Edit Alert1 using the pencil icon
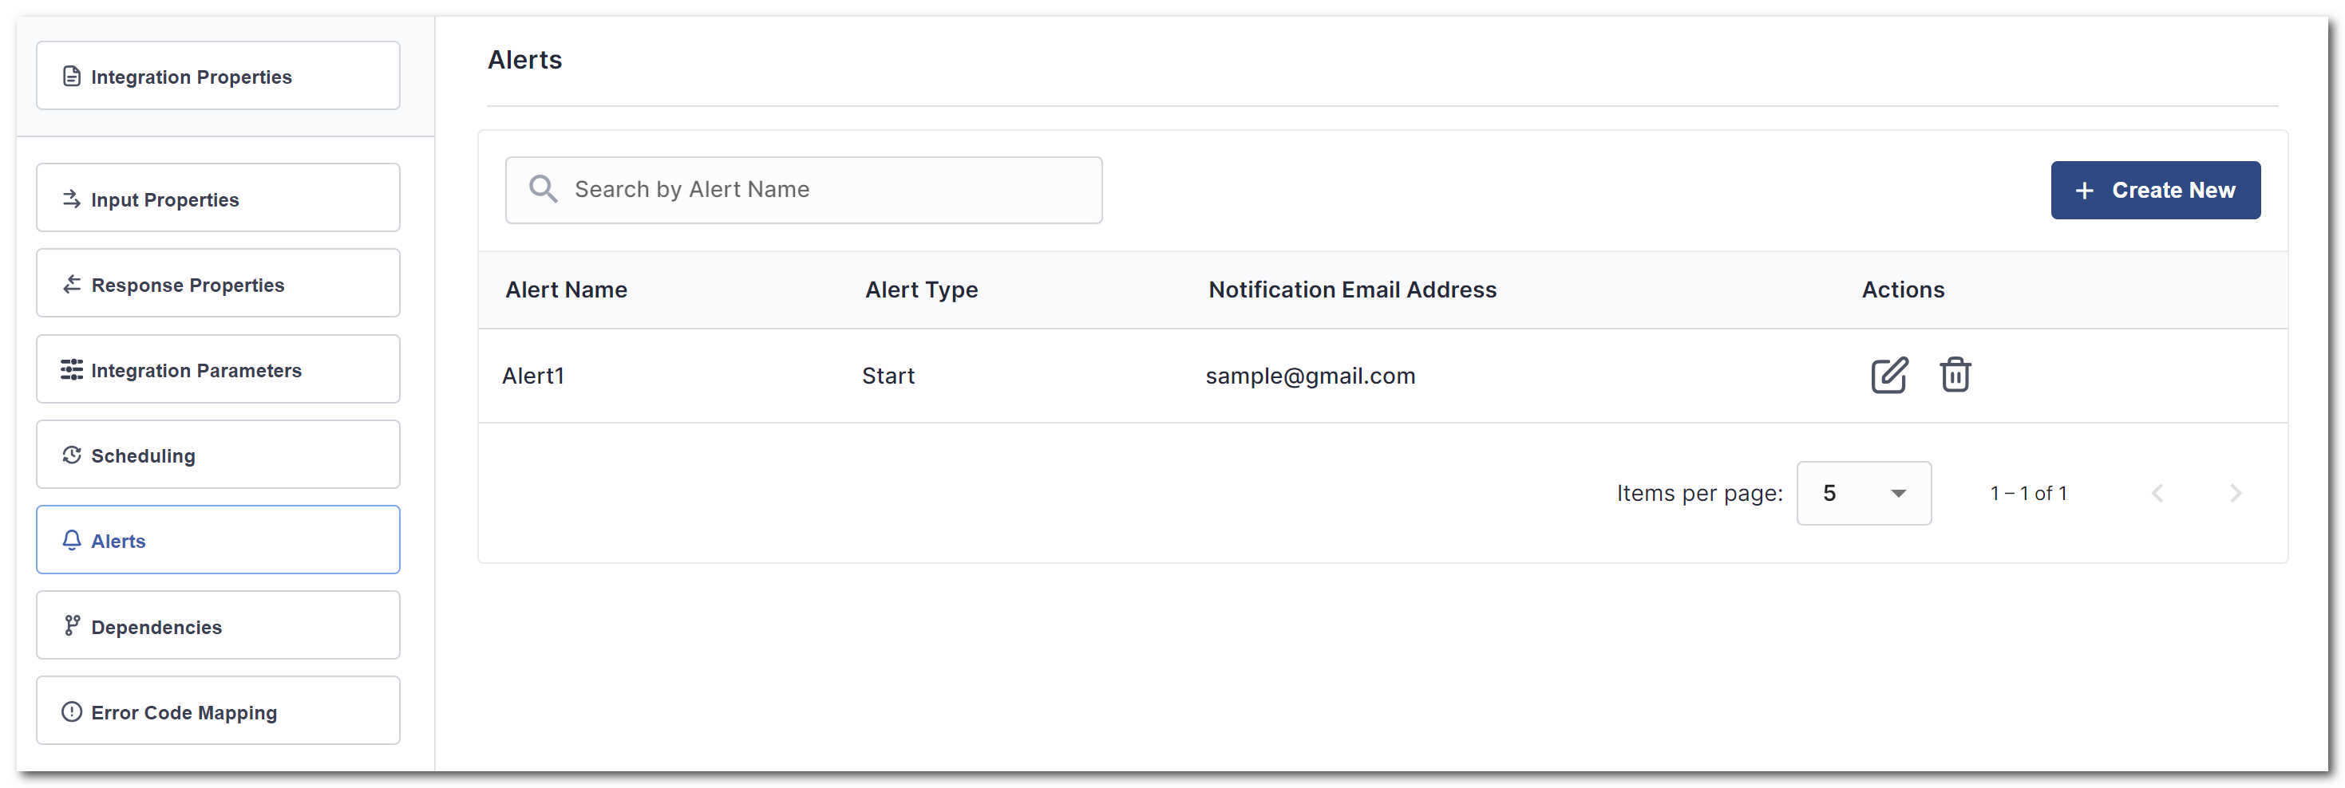 (1889, 375)
